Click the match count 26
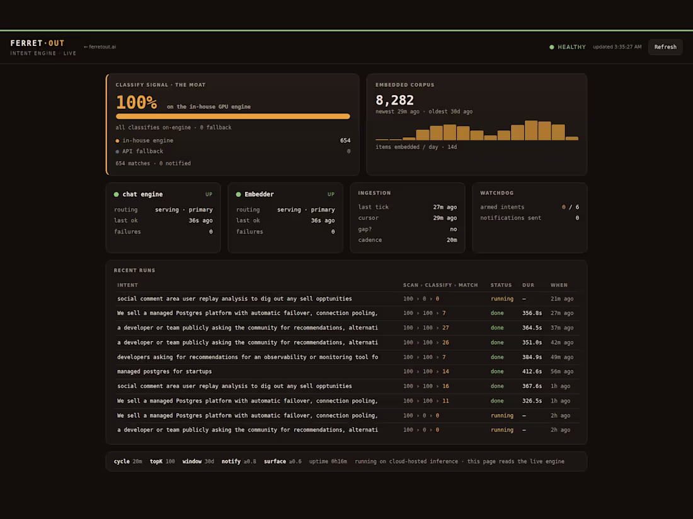This screenshot has width=693, height=519. coord(445,342)
